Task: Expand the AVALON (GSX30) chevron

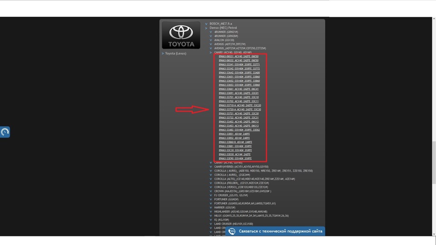Action: point(211,40)
